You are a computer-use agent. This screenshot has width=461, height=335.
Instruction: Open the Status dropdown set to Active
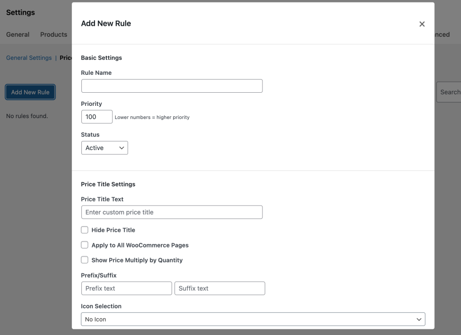pos(104,148)
